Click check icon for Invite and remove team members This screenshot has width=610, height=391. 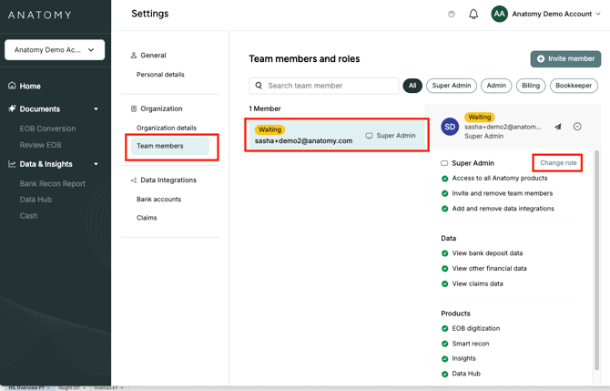(x=444, y=193)
